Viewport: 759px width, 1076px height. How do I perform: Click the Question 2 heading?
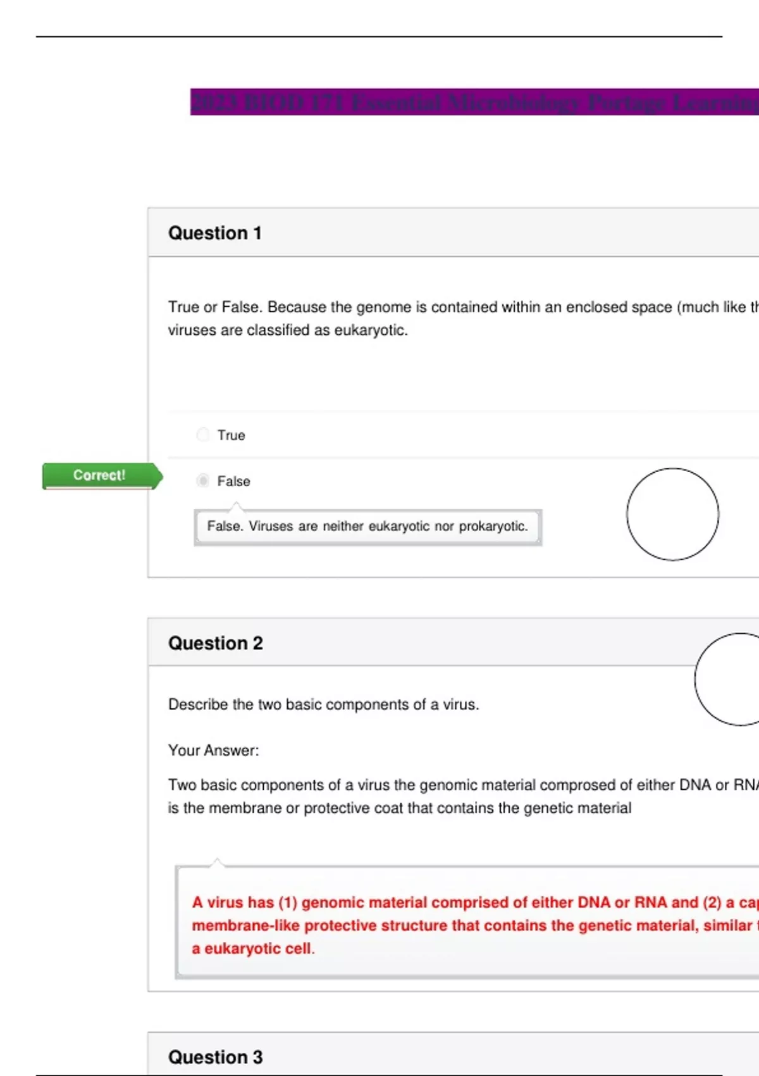pyautogui.click(x=216, y=643)
